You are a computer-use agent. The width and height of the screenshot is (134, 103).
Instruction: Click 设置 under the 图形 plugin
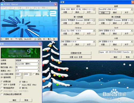[x=66, y=12]
